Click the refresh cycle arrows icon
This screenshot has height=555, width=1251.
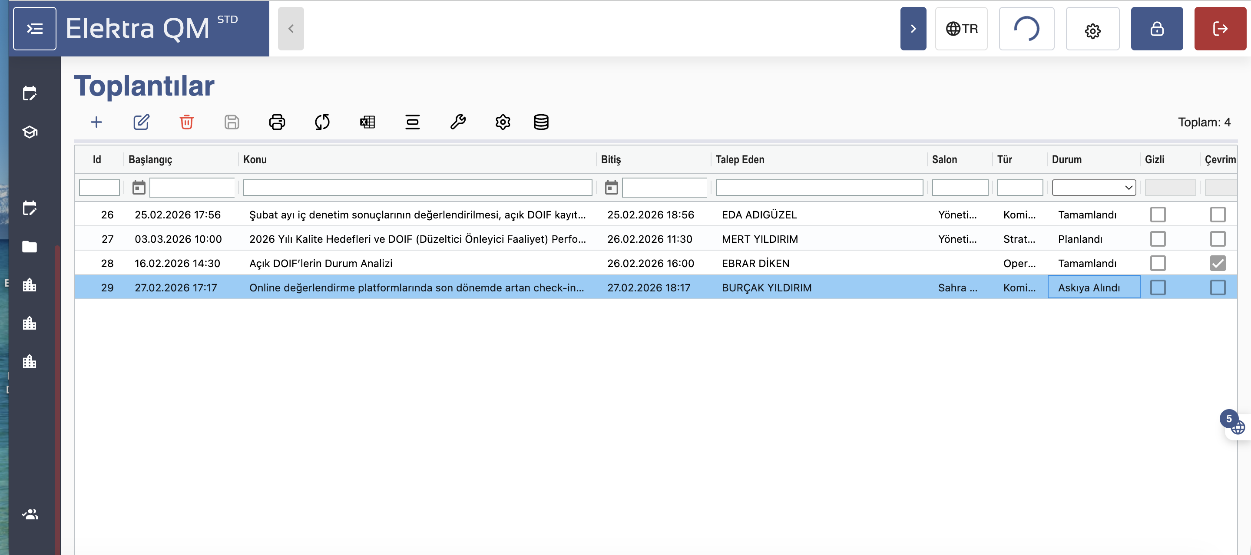coord(322,122)
